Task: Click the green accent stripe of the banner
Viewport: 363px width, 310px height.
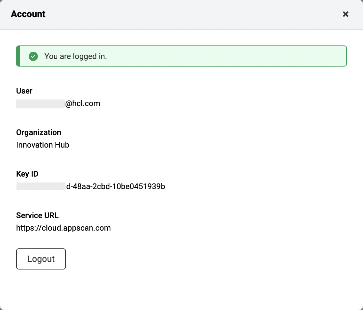Action: coord(18,56)
